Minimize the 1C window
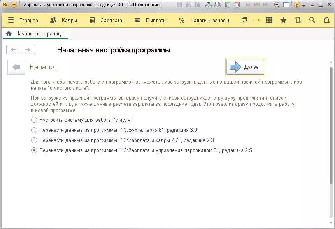335x229 pixels. (x=312, y=5)
